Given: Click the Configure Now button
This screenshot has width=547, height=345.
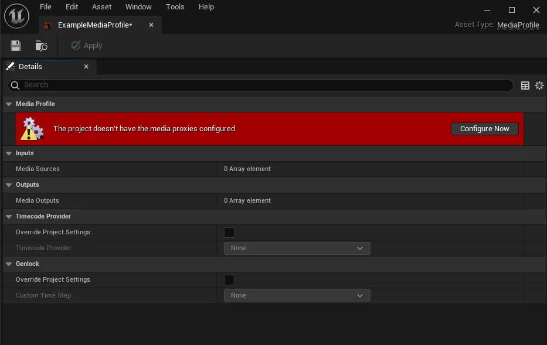Looking at the screenshot, I should [x=484, y=129].
